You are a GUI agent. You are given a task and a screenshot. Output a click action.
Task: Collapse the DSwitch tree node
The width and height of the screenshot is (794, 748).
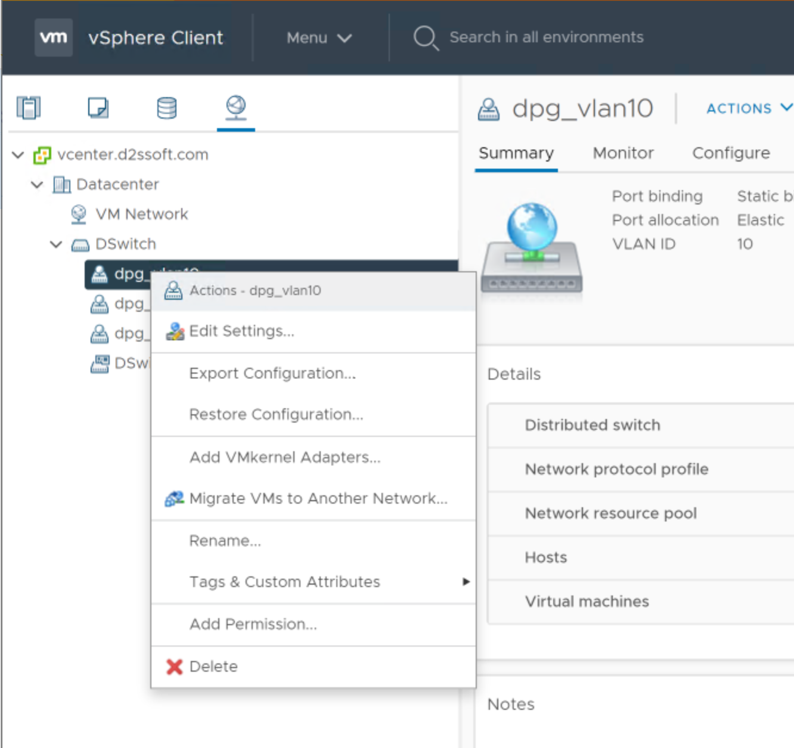(56, 244)
